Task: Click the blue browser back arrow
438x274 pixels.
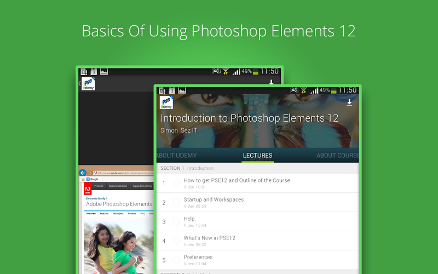Action: (83, 173)
